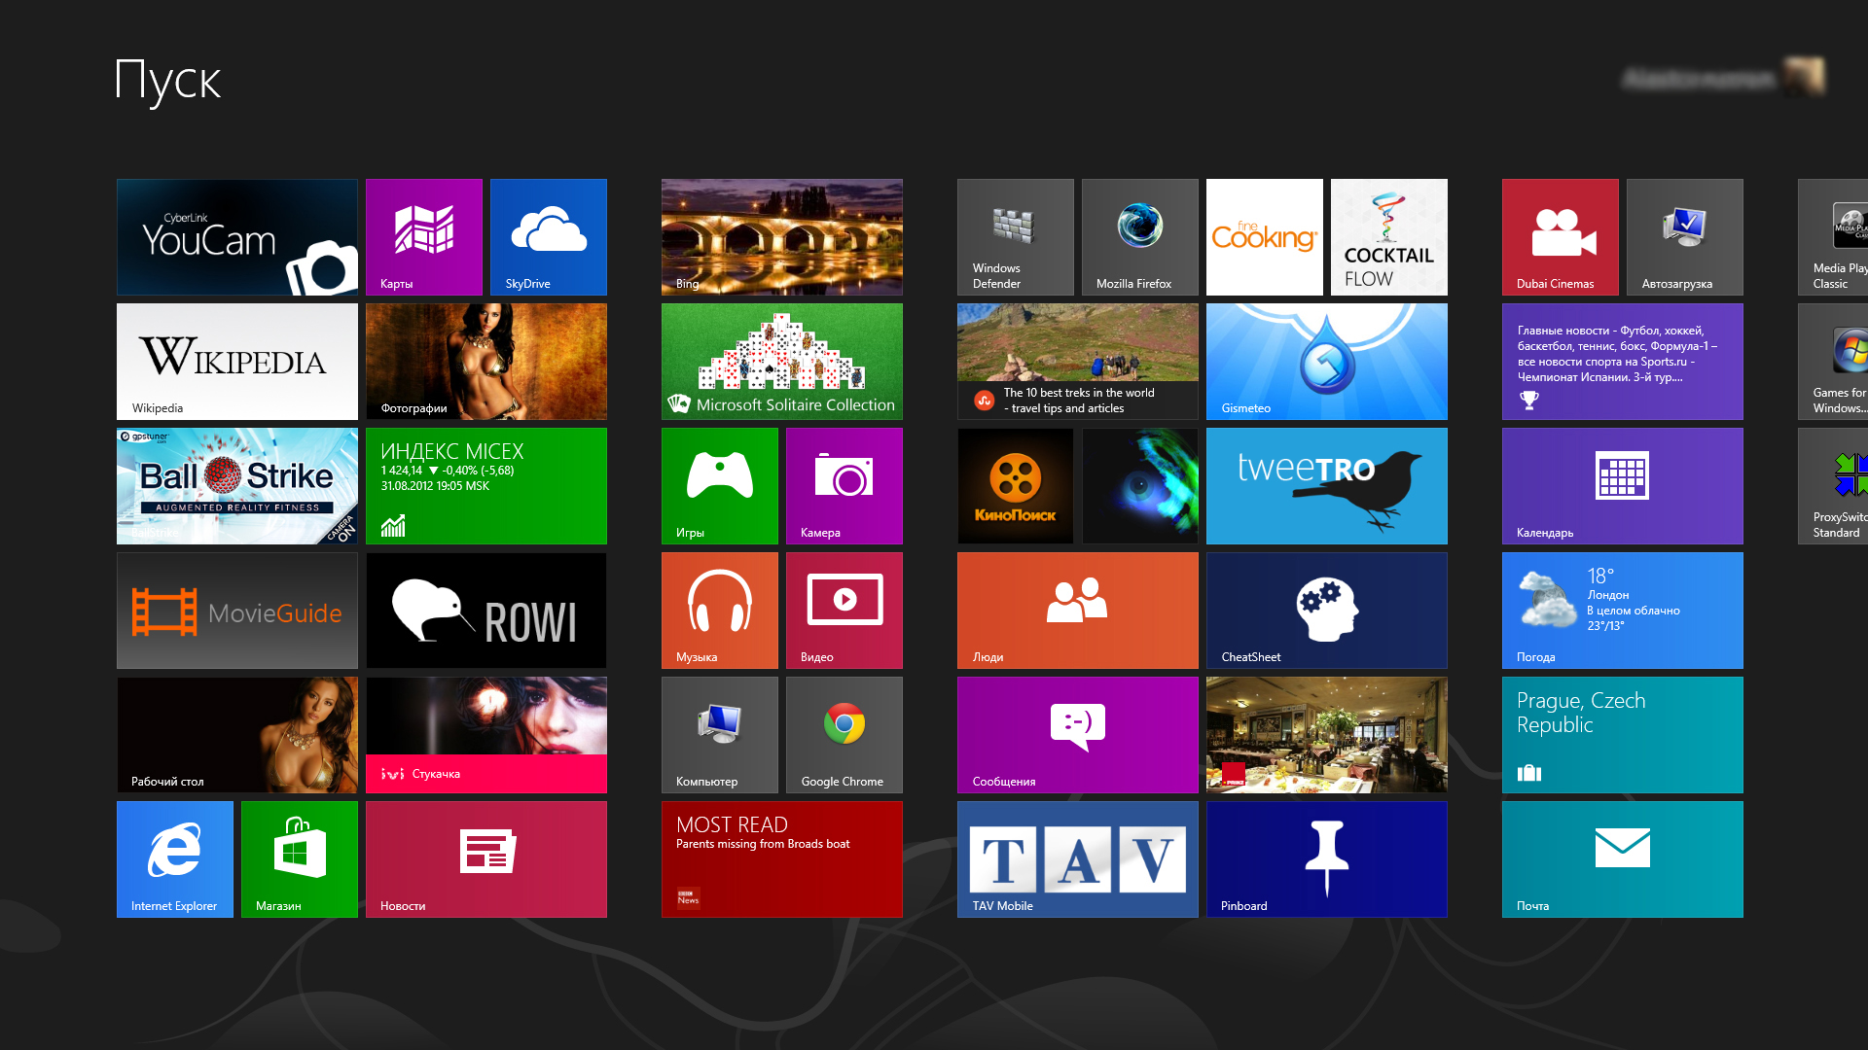
Task: Launch the Карты maps tile
Action: pos(423,236)
